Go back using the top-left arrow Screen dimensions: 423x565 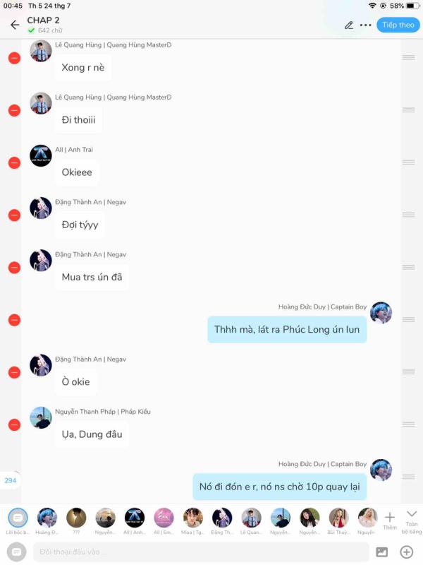(x=15, y=25)
